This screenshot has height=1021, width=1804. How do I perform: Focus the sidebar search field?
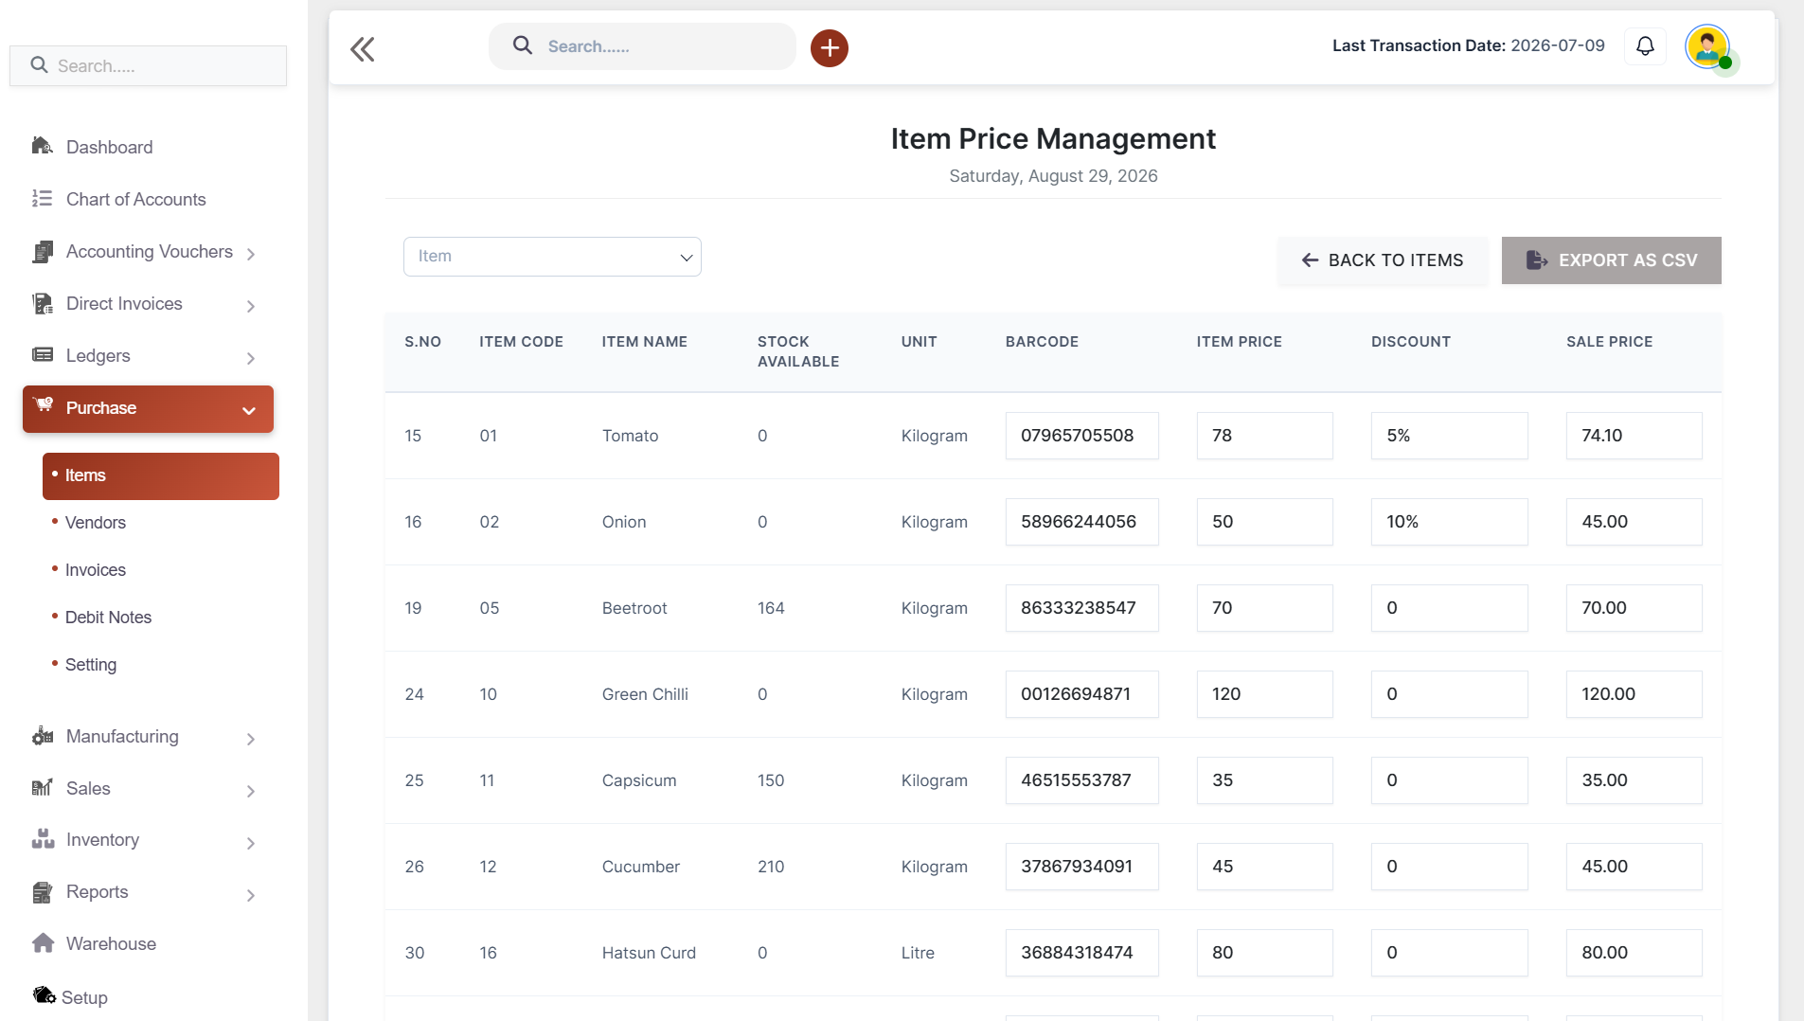point(148,65)
